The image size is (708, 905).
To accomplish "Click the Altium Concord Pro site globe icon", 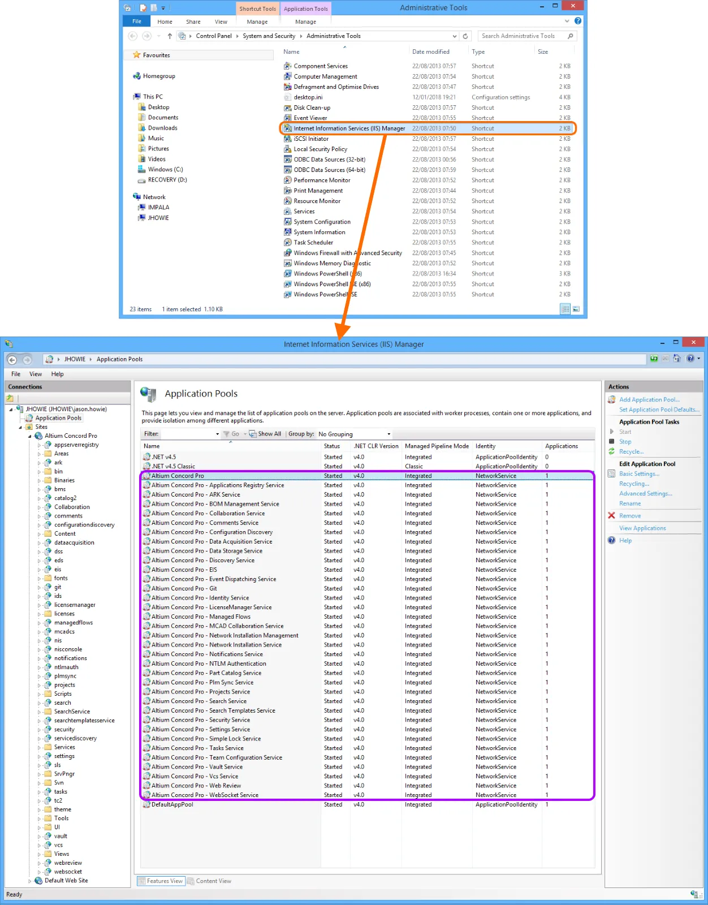I will pyautogui.click(x=38, y=436).
